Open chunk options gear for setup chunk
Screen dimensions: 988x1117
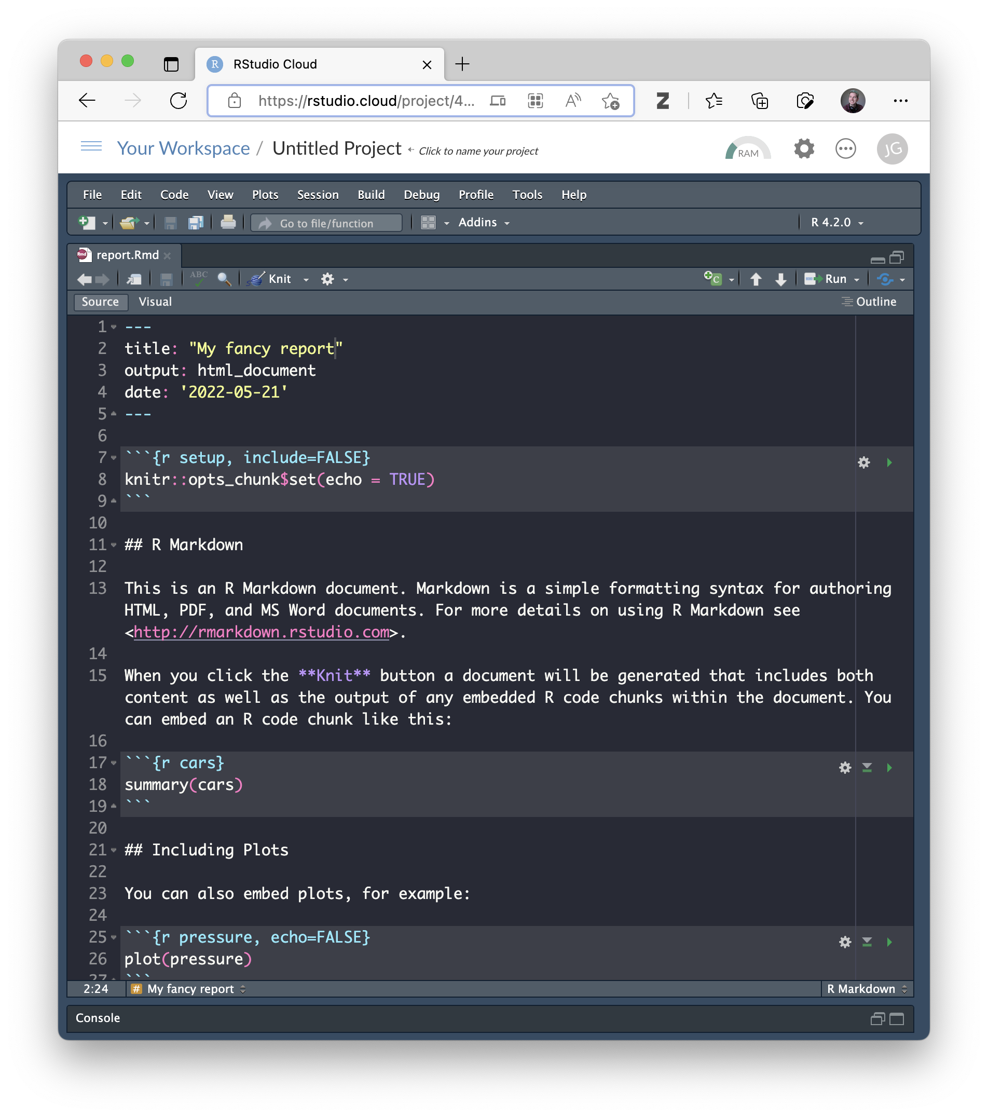point(864,462)
